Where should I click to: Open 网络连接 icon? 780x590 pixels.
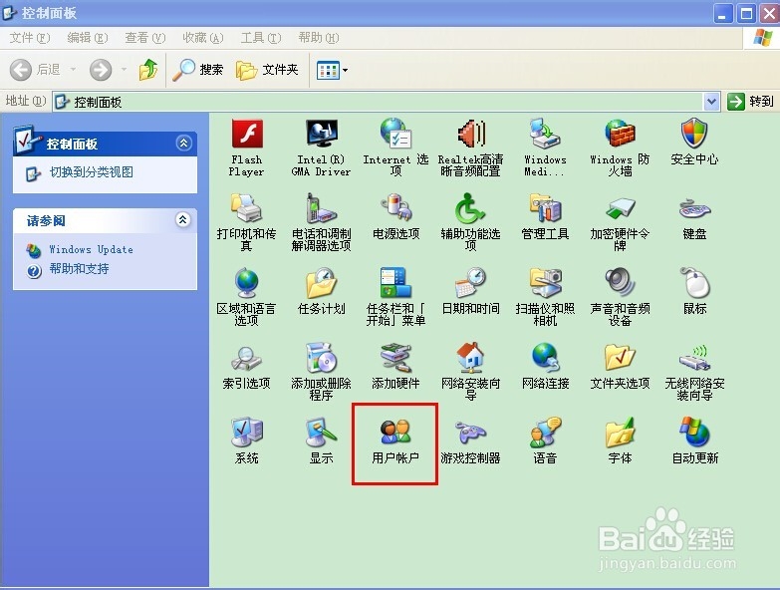click(x=545, y=367)
